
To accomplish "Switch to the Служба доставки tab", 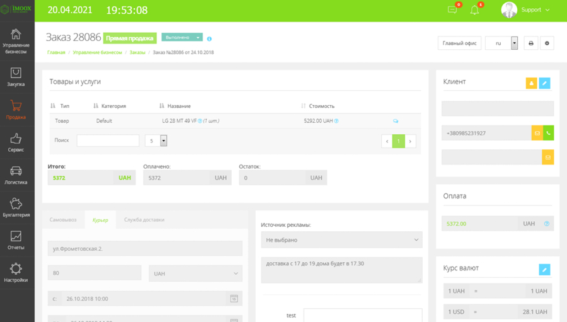I will (x=144, y=220).
